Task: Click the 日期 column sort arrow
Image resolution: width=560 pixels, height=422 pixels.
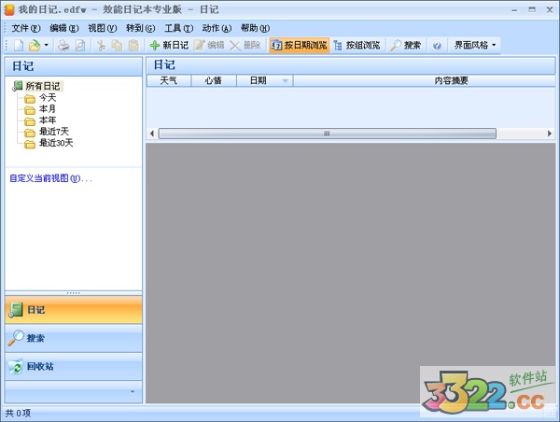Action: coord(285,81)
